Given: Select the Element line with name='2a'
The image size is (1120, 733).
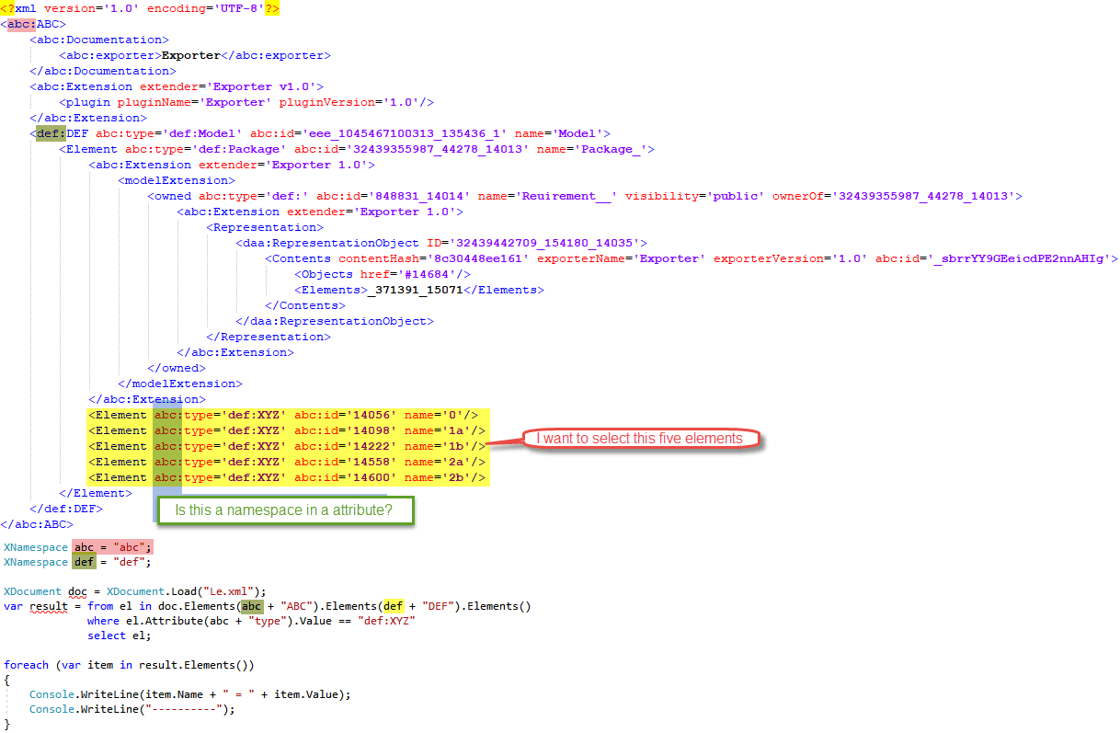Looking at the screenshot, I should point(287,462).
